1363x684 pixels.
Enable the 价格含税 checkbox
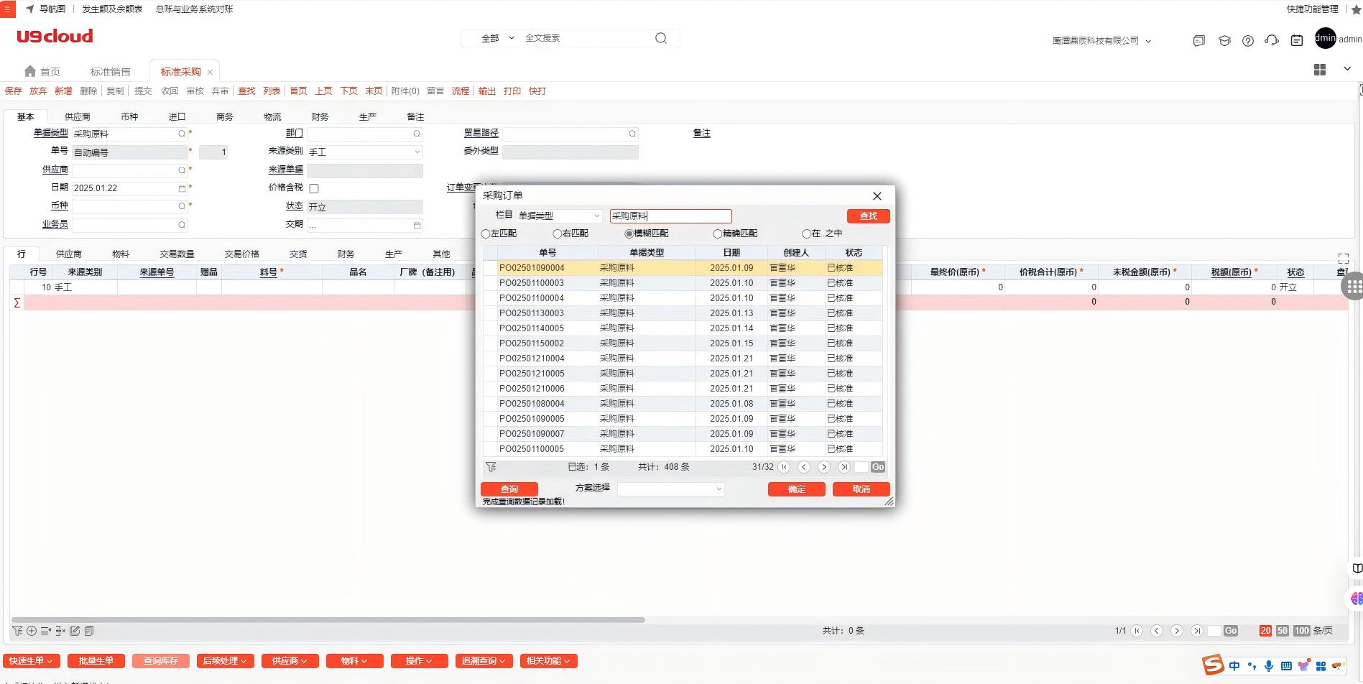point(314,188)
